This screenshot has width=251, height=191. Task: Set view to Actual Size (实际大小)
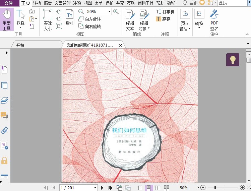pyautogui.click(x=48, y=20)
